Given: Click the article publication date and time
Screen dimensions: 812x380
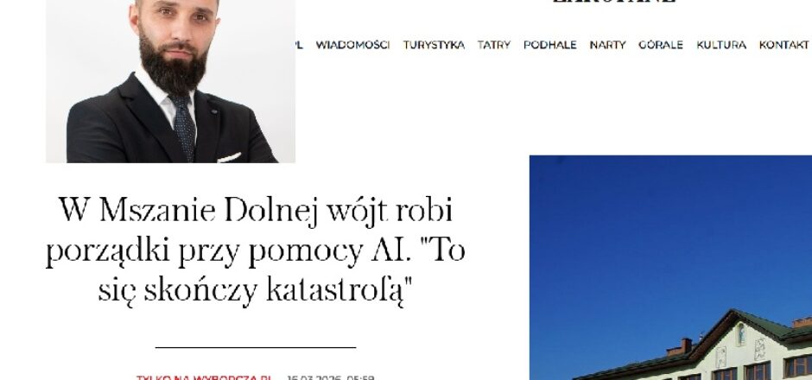Looking at the screenshot, I should tap(331, 377).
